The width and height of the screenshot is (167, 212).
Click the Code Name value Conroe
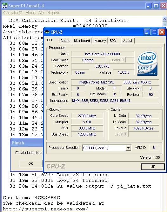(x=88, y=60)
